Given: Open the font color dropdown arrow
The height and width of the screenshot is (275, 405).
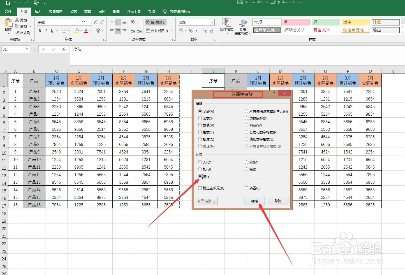Looking at the screenshot, I should click(91, 31).
